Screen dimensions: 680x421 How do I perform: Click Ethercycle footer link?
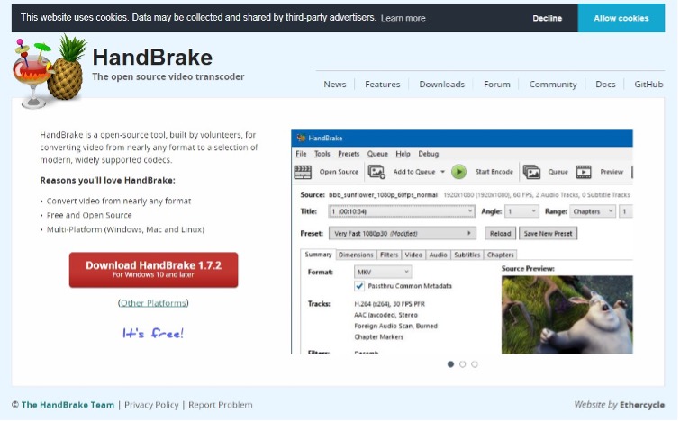tap(642, 405)
